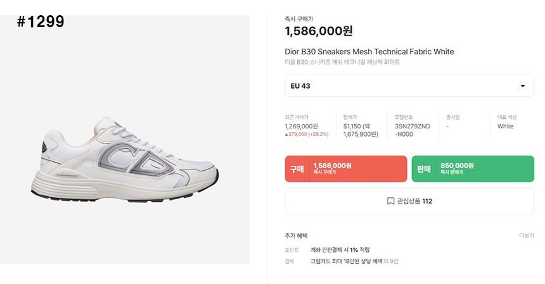Open the 크림카드 payment benefit text

(x=354, y=261)
